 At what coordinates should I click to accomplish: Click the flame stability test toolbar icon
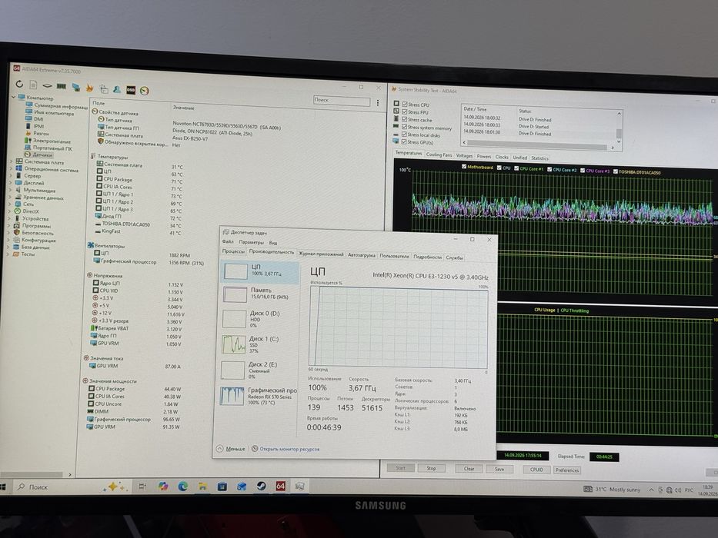(90, 88)
